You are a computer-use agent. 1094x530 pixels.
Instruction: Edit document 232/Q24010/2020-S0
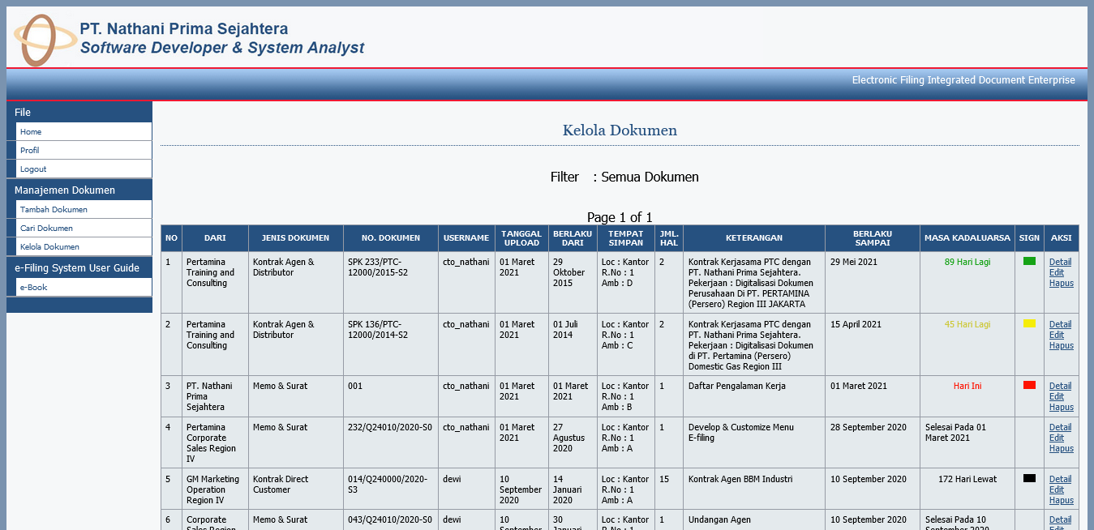point(1057,438)
